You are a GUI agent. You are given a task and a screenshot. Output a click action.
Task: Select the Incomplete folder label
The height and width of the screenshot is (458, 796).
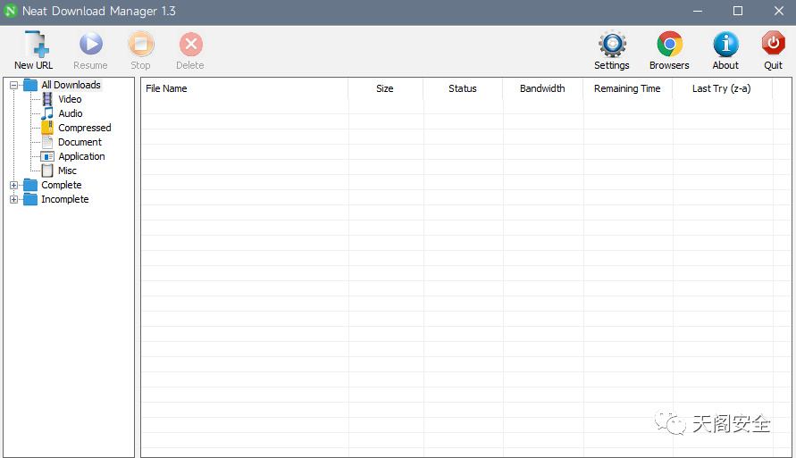65,199
